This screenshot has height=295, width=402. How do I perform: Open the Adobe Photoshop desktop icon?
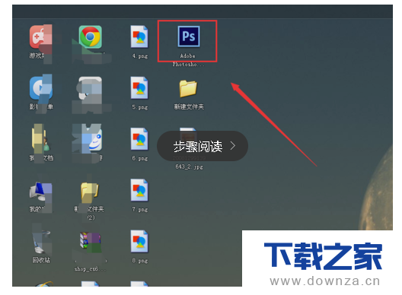(189, 36)
